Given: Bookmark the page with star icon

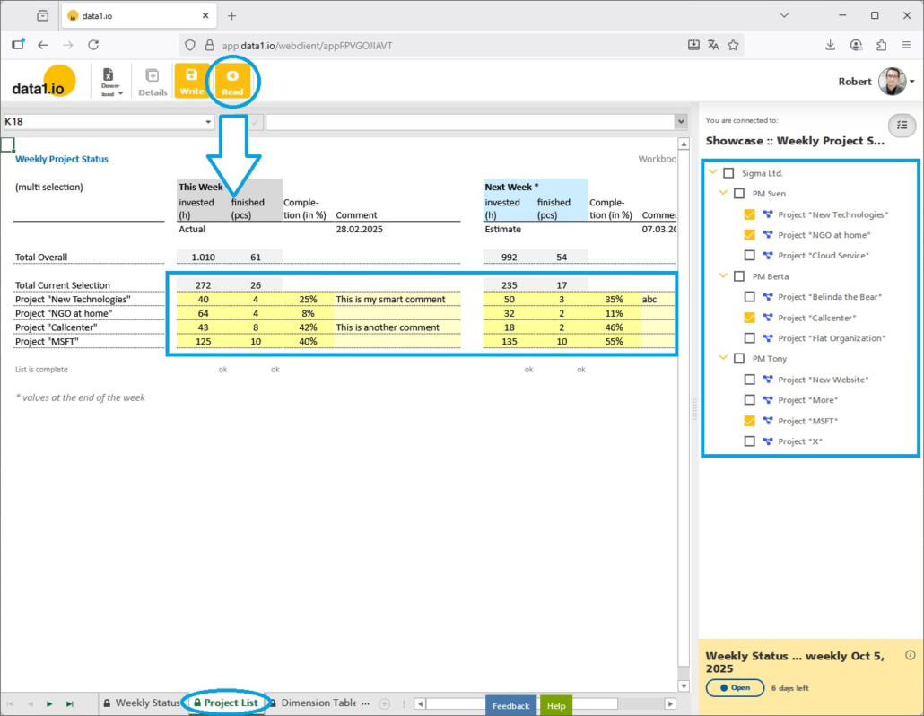Looking at the screenshot, I should pyautogui.click(x=733, y=45).
